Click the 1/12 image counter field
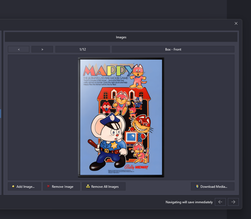This screenshot has height=219, width=251. tap(83, 49)
